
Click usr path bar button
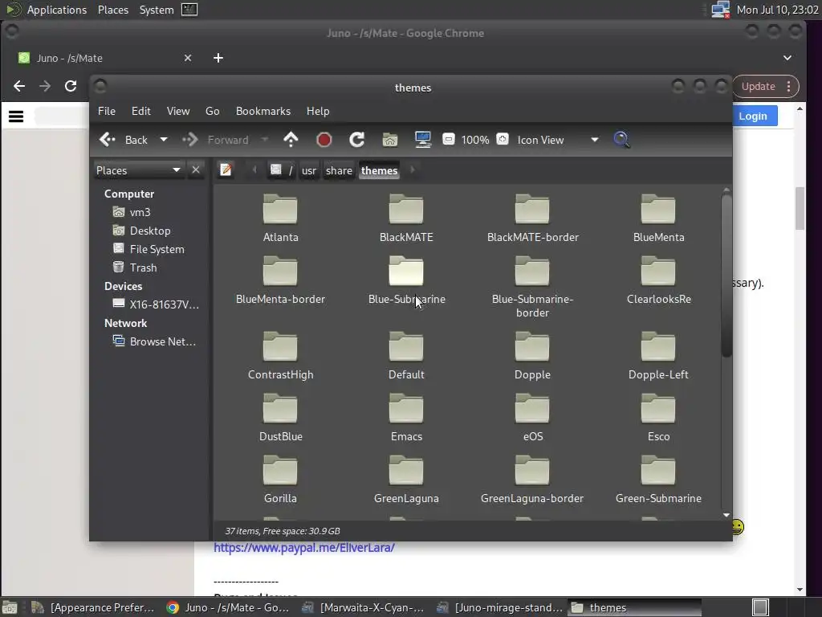pos(309,170)
